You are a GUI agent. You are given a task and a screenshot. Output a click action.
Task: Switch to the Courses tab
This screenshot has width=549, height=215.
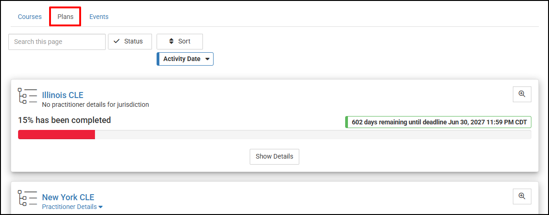coord(30,17)
